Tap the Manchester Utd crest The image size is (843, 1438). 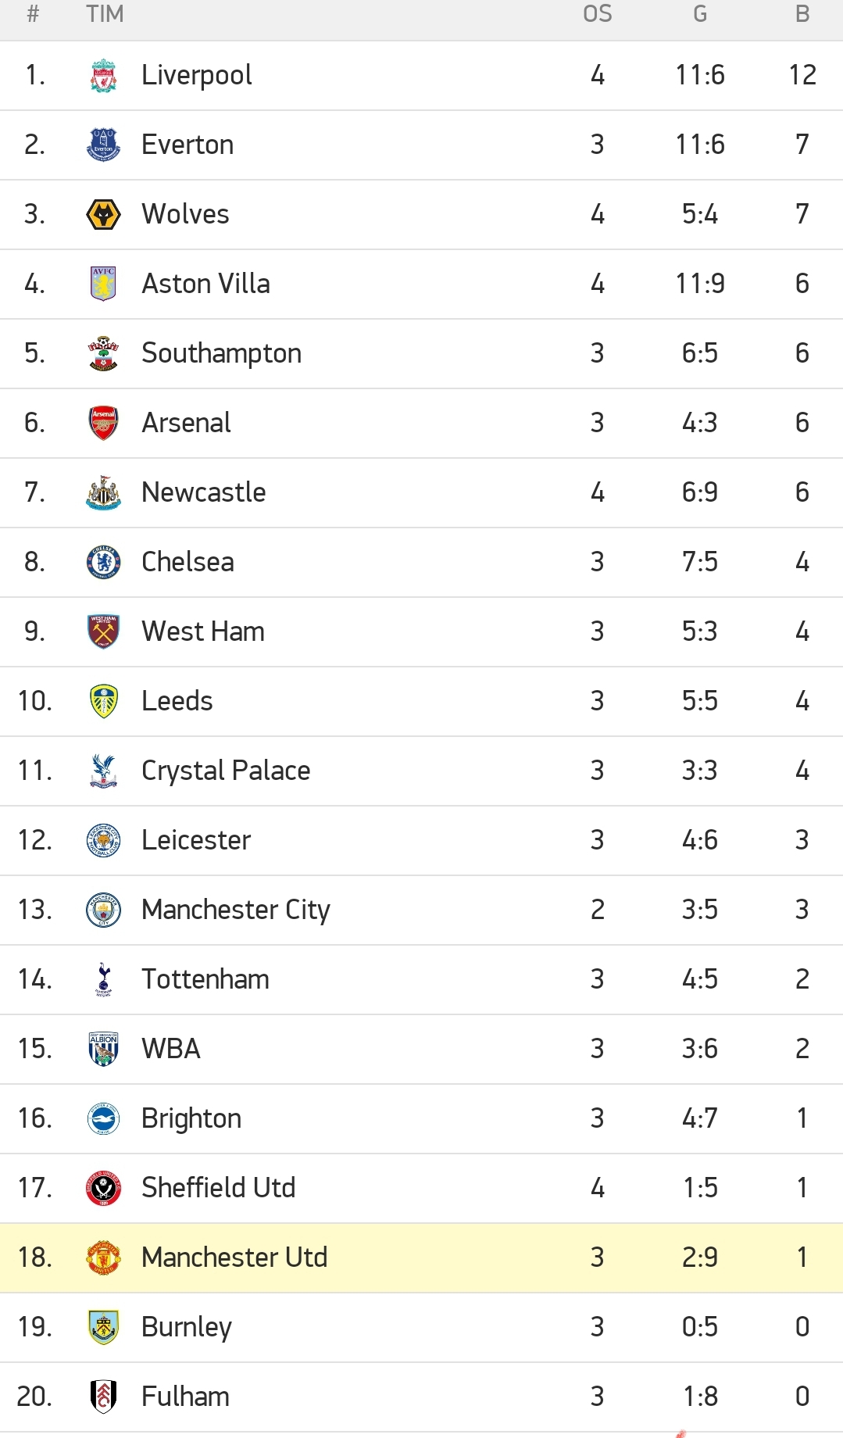click(103, 1258)
